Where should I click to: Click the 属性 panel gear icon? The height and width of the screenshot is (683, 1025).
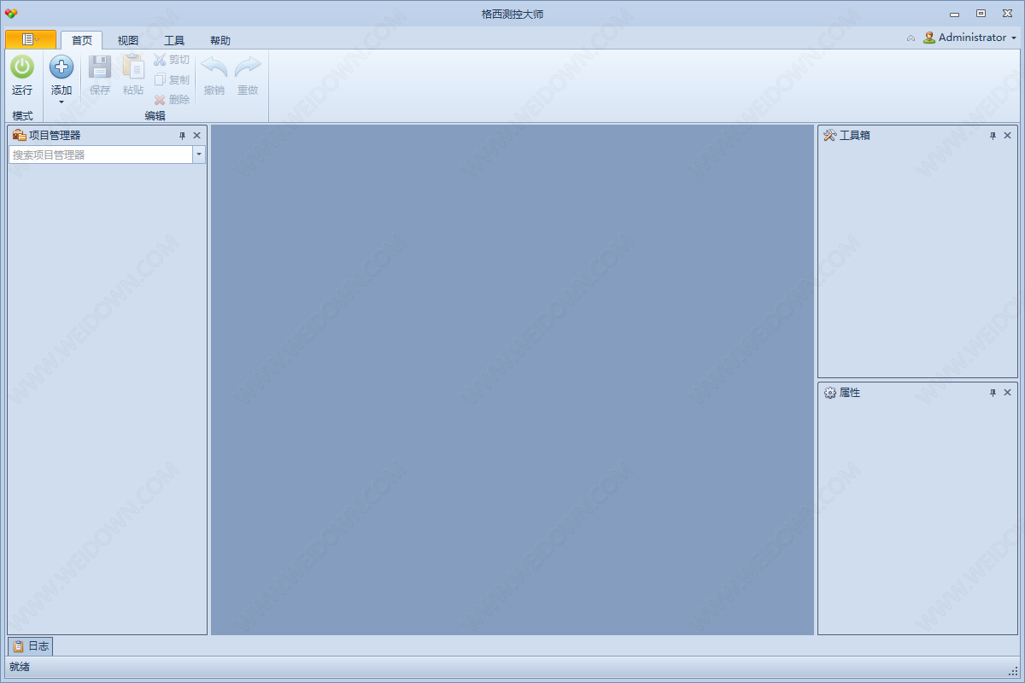(829, 393)
